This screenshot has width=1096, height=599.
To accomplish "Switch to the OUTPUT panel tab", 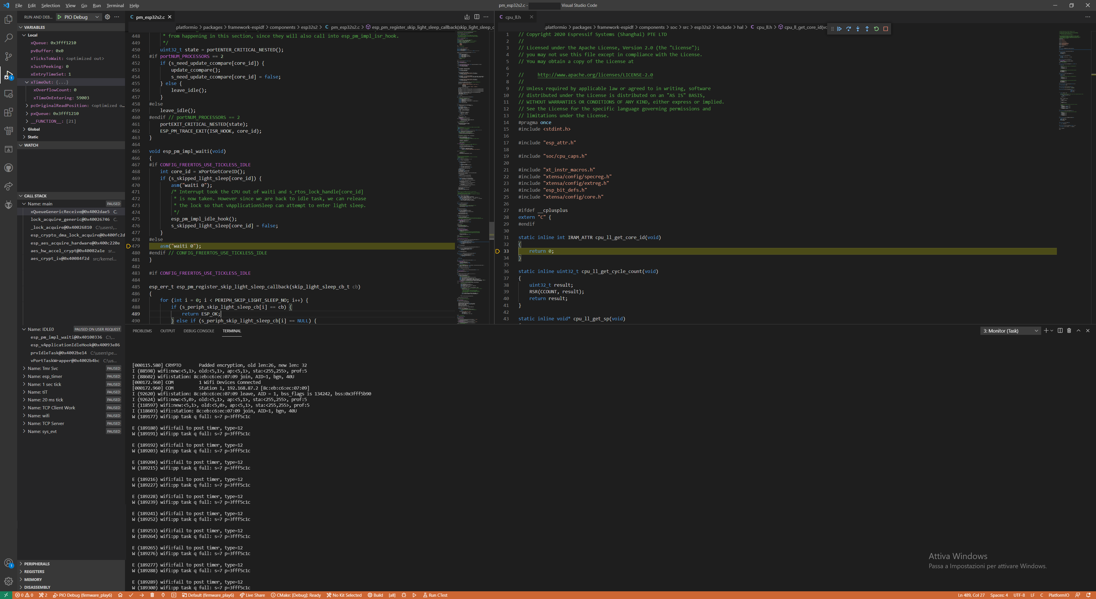I will coord(168,331).
